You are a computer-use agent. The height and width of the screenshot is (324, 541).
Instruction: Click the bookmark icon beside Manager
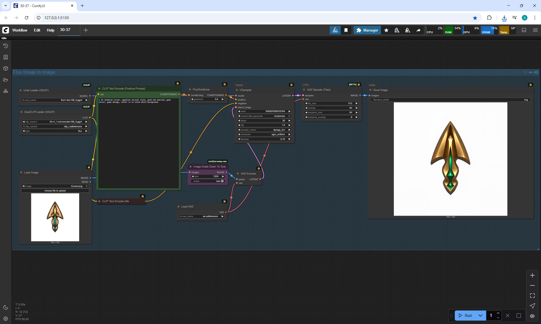click(346, 30)
